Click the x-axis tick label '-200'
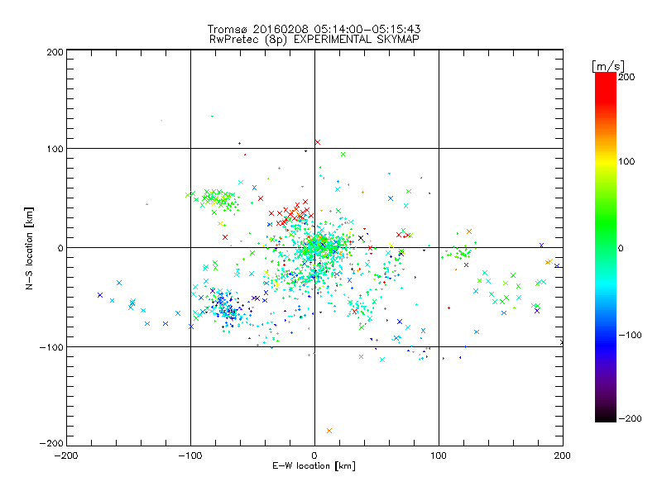Viewport: 662px width, 496px height. point(66,455)
